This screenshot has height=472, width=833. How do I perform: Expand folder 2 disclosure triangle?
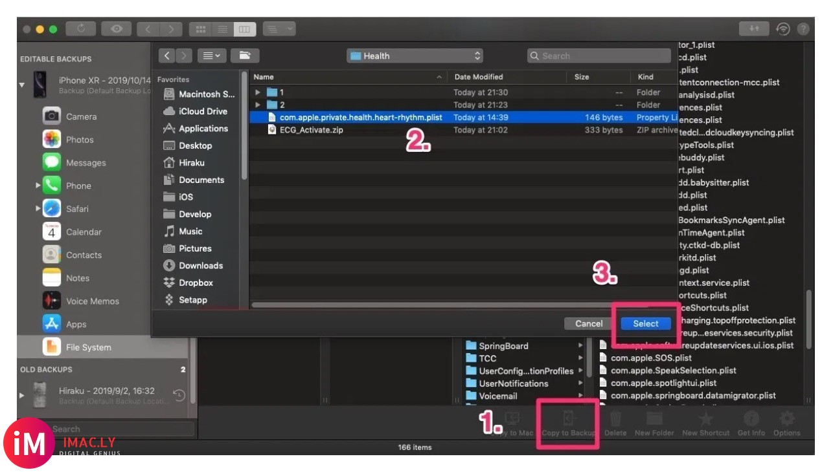258,105
